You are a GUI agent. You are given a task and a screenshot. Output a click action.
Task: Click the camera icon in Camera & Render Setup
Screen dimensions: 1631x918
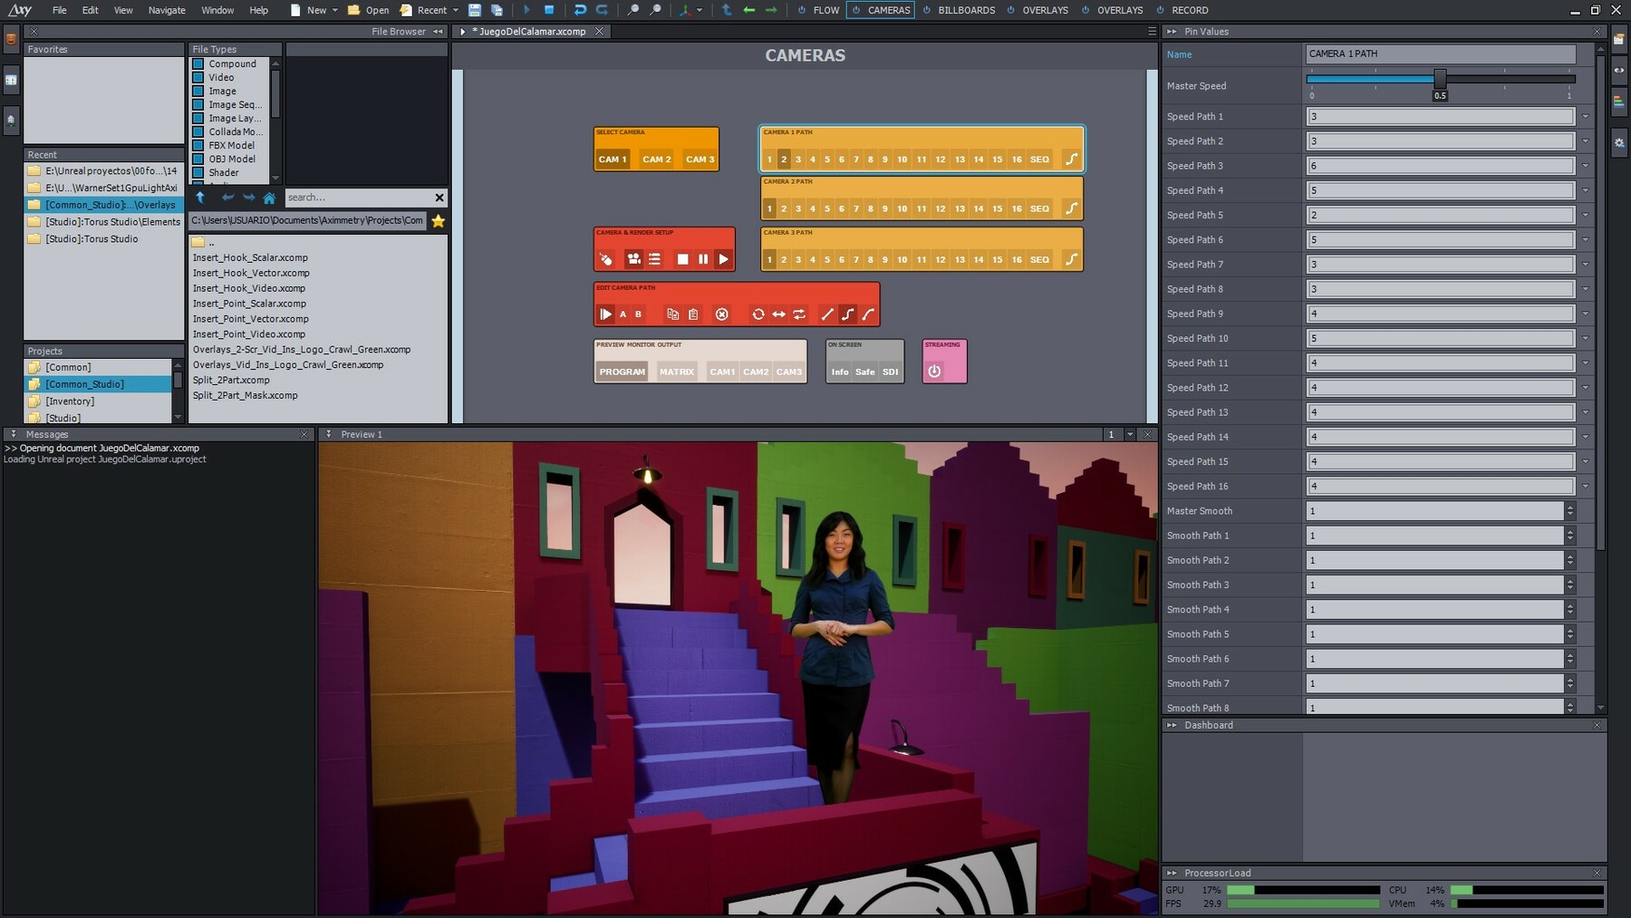pos(633,259)
